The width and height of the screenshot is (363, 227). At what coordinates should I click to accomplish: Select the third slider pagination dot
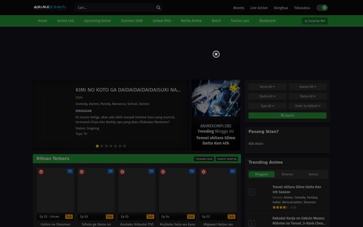pyautogui.click(x=106, y=146)
